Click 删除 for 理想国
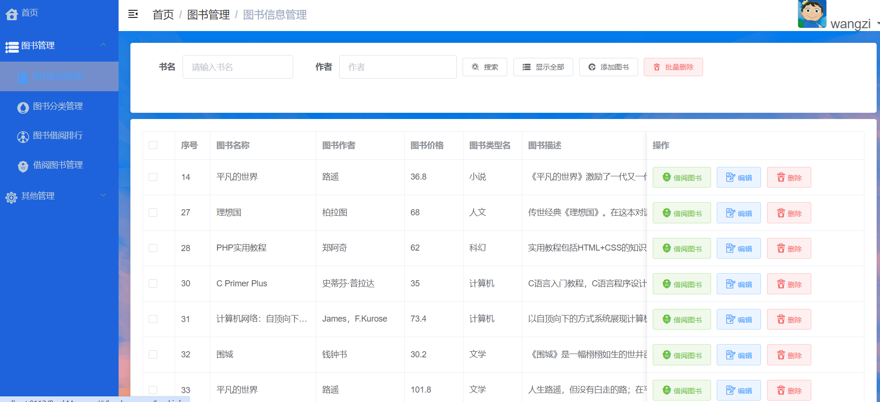Screen dimensions: 880x402 pyautogui.click(x=789, y=213)
